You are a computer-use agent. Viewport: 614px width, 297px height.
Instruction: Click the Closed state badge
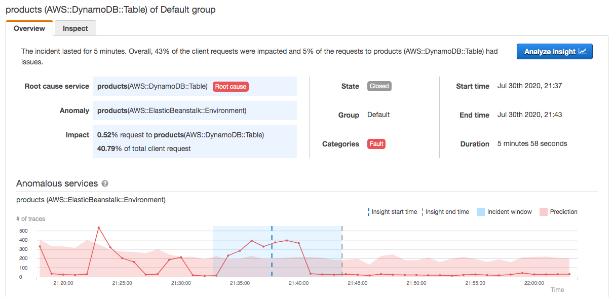(379, 86)
